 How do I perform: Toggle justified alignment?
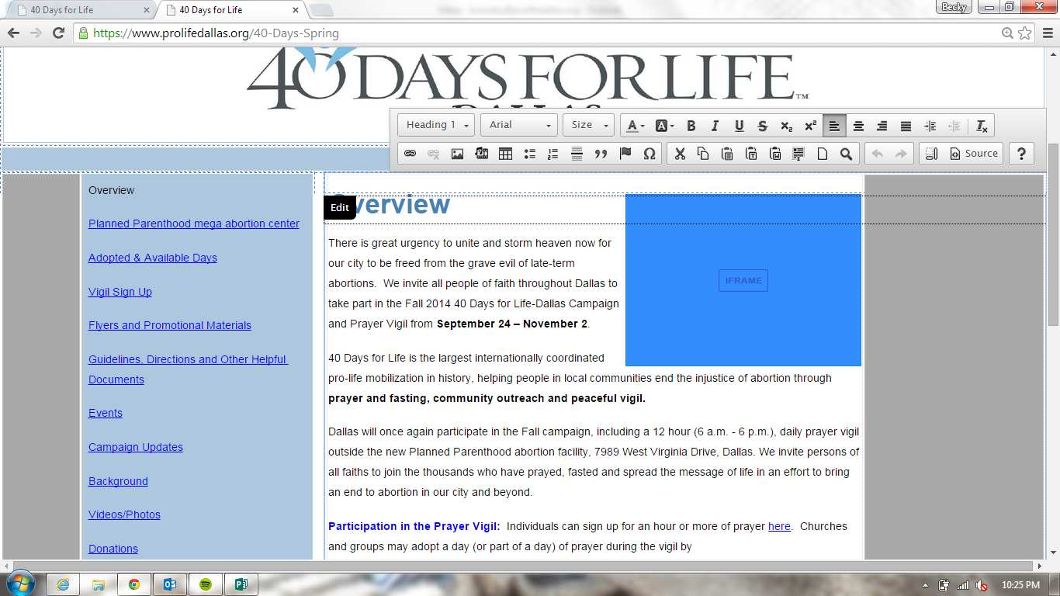906,126
